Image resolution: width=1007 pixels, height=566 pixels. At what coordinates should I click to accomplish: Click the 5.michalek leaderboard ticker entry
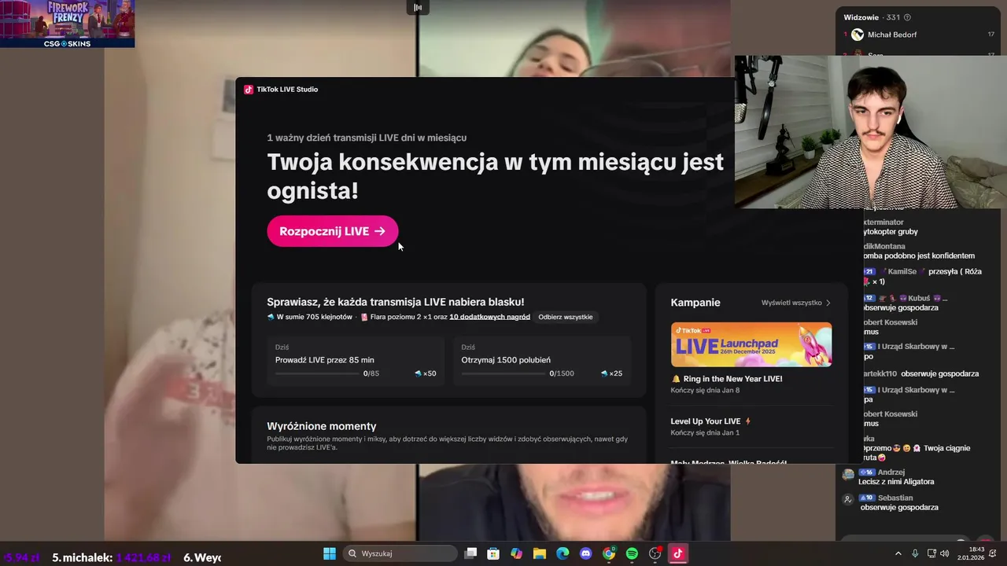(x=111, y=557)
